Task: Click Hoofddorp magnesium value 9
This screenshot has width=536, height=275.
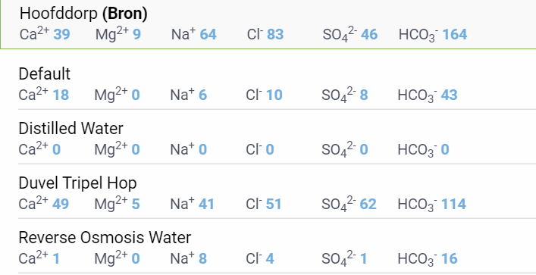Action: tap(136, 35)
